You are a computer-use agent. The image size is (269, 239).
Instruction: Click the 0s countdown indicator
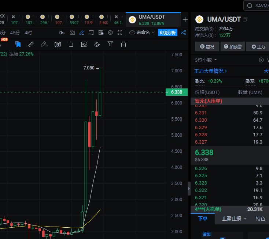pos(62,33)
